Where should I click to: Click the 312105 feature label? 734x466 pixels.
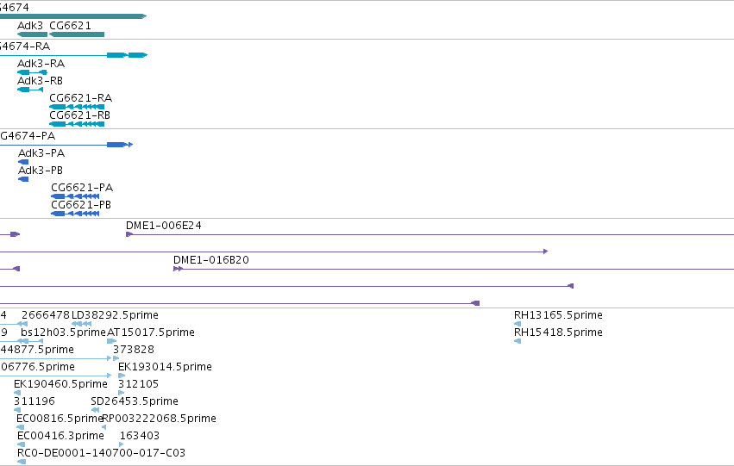pos(138,384)
